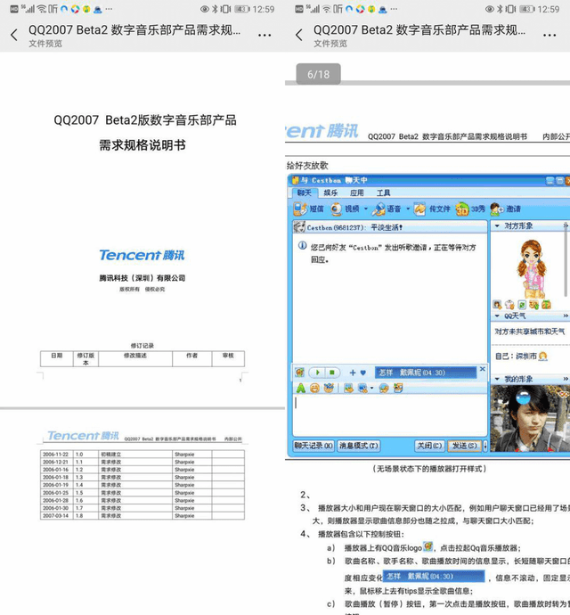Open the emoji smiley face picker
This screenshot has width=570, height=615.
click(314, 389)
